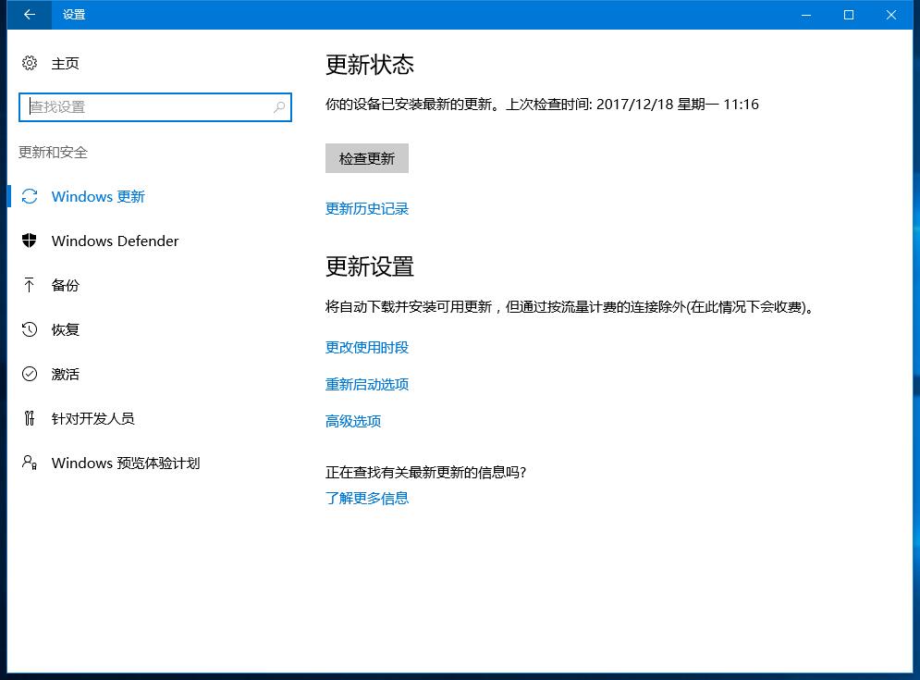Click the search magnifier icon
The image size is (920, 680).
click(279, 107)
